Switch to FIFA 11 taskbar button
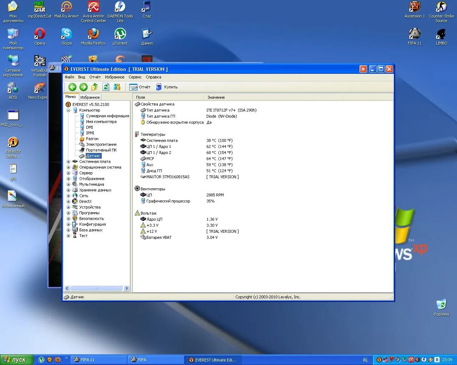The height and width of the screenshot is (365, 457). (x=99, y=360)
